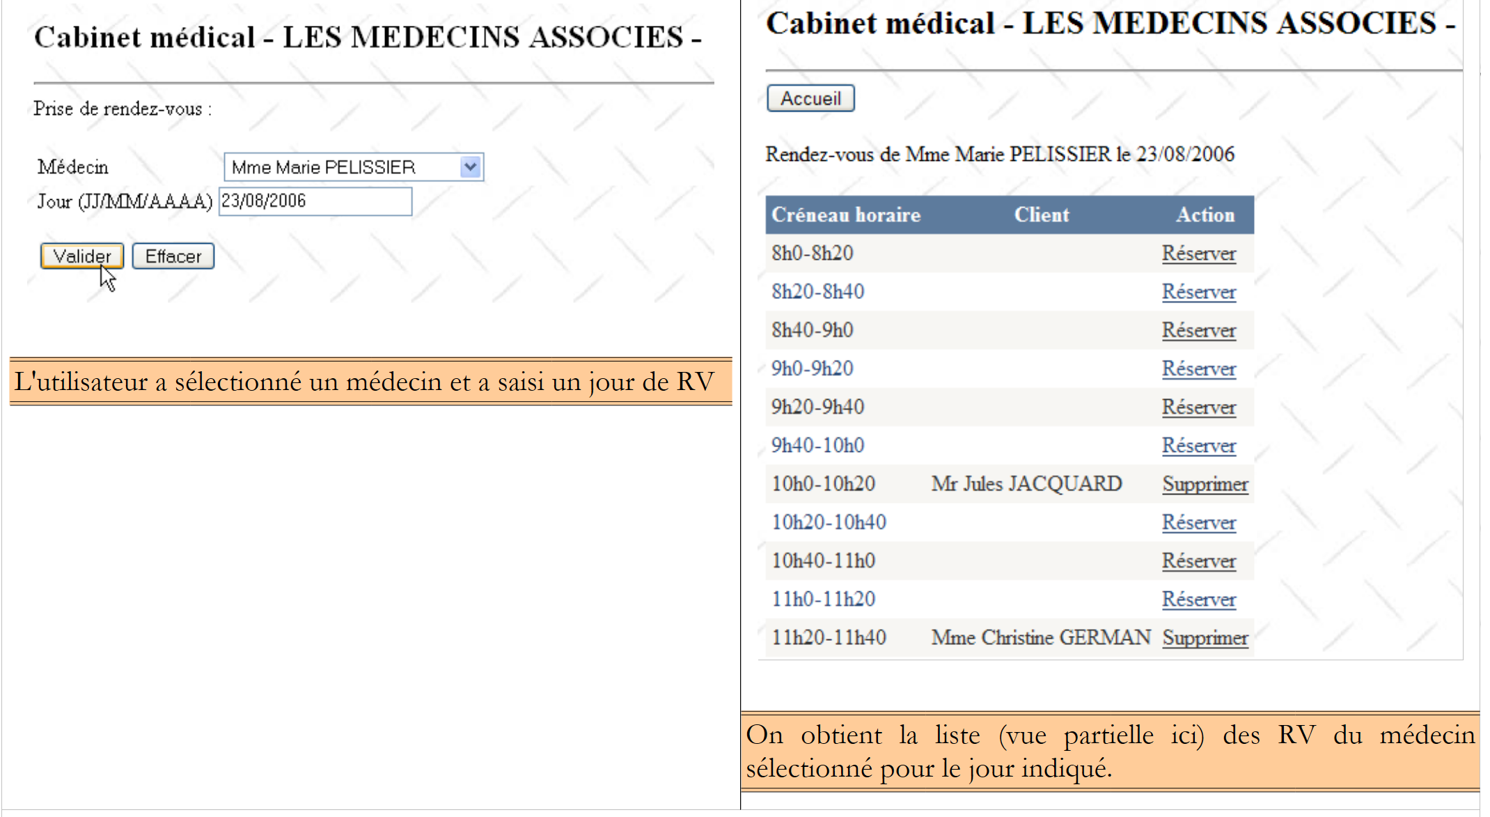
Task: Click the Client column header
Action: coord(1041,215)
